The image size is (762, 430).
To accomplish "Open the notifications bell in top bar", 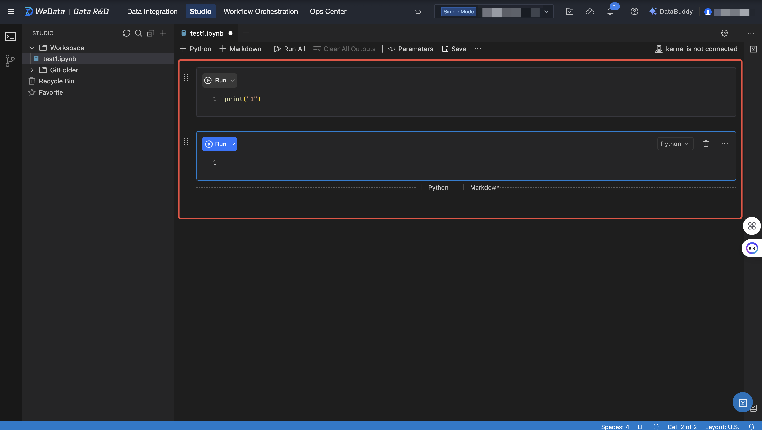I will pyautogui.click(x=610, y=12).
